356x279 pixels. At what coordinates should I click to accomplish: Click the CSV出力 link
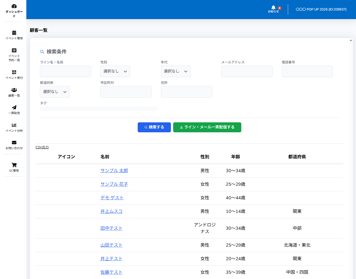pos(42,147)
